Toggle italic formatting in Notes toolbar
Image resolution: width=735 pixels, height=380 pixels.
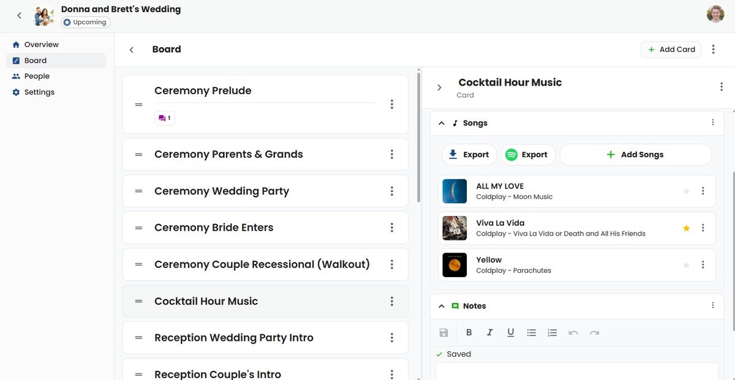click(x=490, y=332)
